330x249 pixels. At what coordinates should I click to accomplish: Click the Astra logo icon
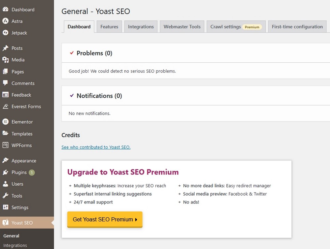6,21
